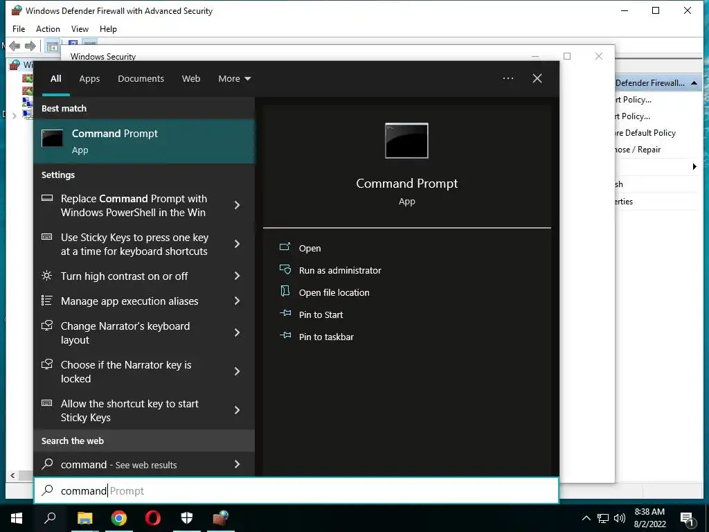Open Allow the shortcut key to start Sticky Keys

(129, 411)
